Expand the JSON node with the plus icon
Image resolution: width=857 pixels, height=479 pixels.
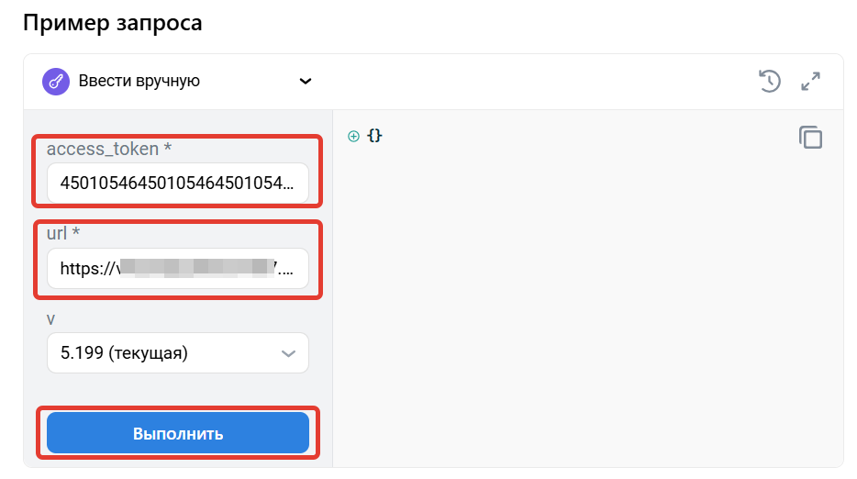click(353, 136)
